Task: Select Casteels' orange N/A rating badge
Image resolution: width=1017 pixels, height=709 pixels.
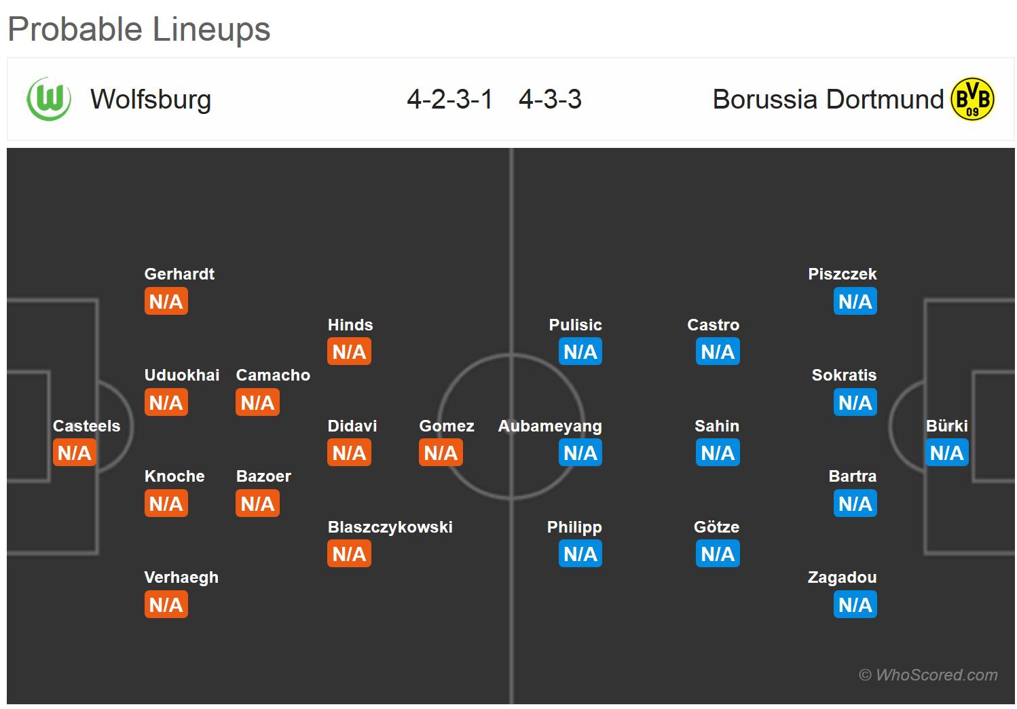Action: click(x=75, y=453)
